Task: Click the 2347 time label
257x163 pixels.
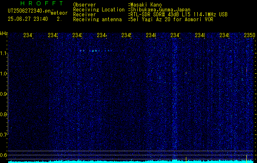Action: [x=175, y=35]
